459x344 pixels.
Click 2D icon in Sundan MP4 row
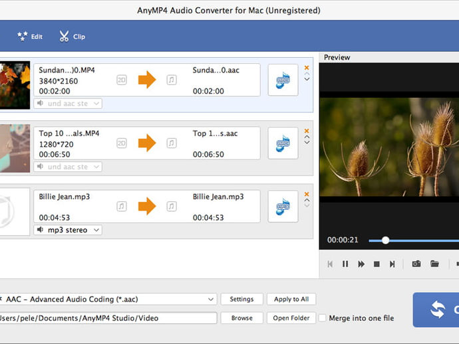coord(122,80)
